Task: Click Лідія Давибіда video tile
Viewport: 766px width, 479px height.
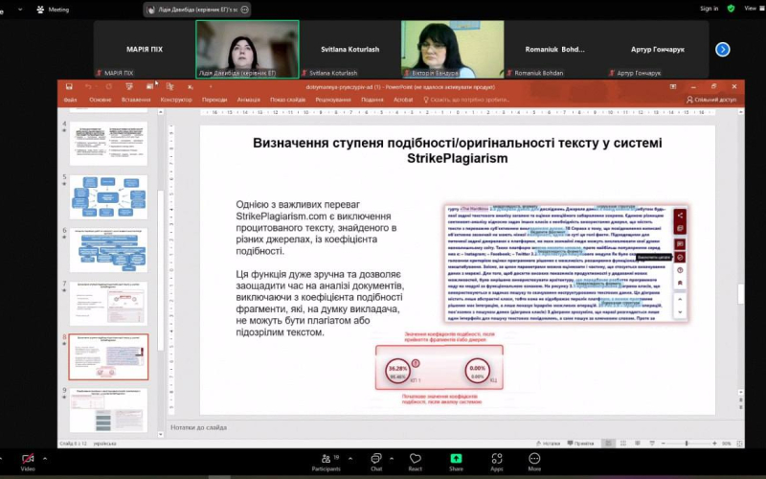Action: click(247, 49)
